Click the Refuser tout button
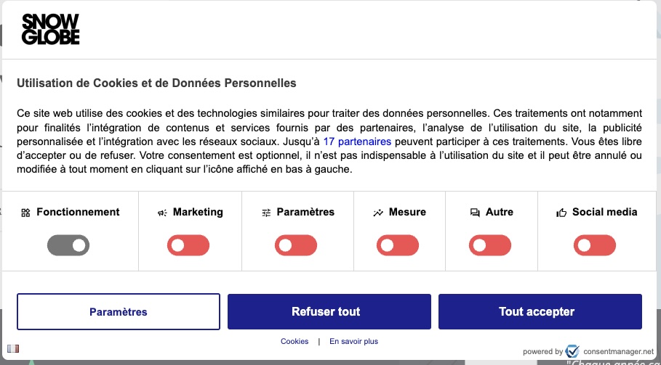The height and width of the screenshot is (365, 661). click(x=329, y=311)
